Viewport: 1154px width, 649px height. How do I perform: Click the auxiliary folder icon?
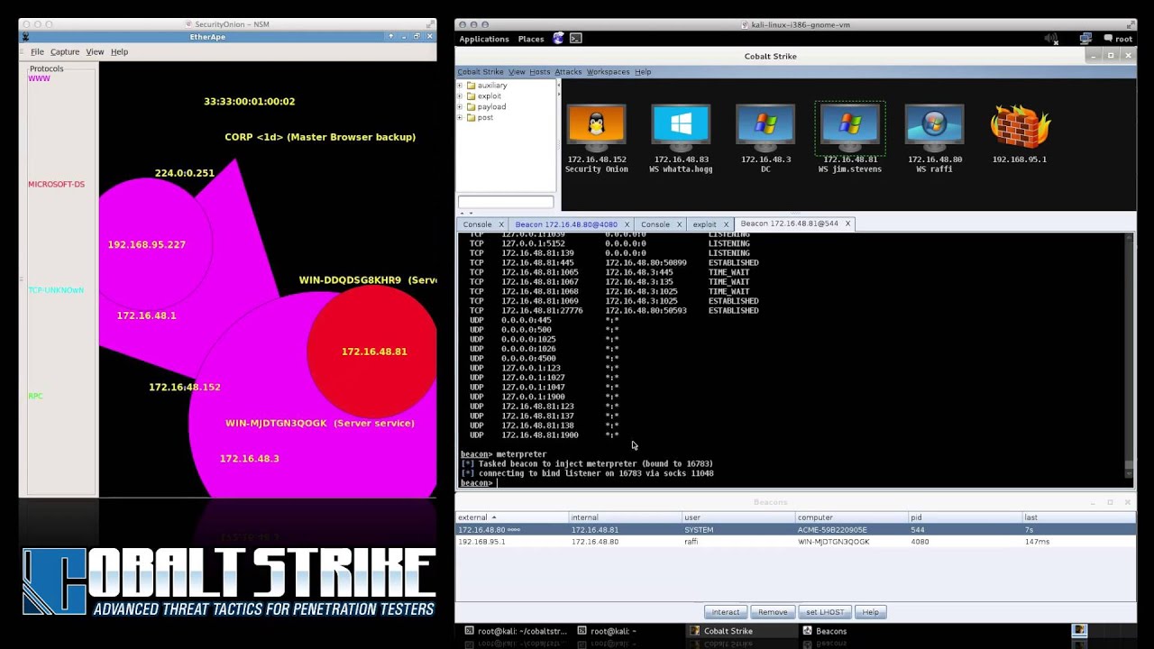click(471, 86)
